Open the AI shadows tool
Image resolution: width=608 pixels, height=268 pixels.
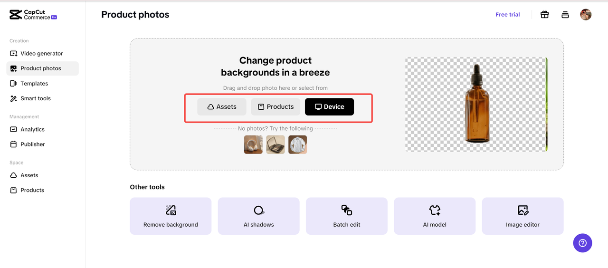(258, 216)
